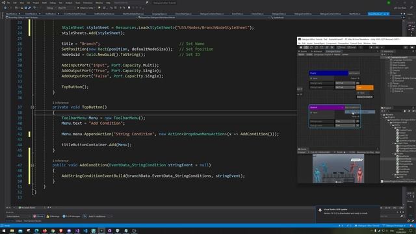The image size is (416, 234).
Task: Click the Errors filter icon in Error List
Action: point(39,216)
